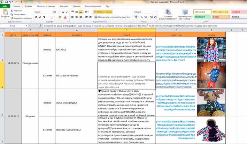
Task: Switch to Вставка ribbon tab
Action: [29, 6]
